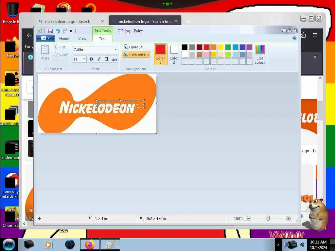
Task: Open Edit colors dialog
Action: tap(260, 54)
